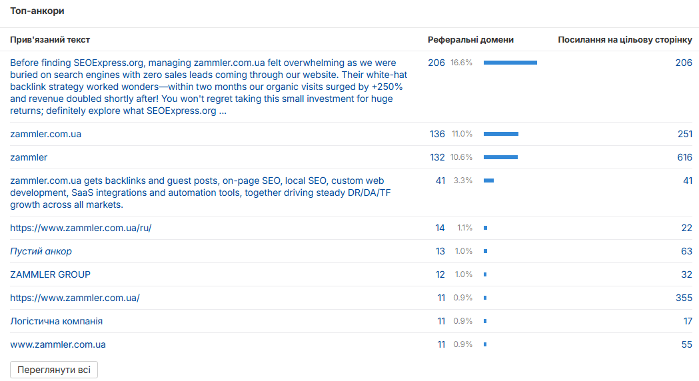Click the 'zammler' anchor text link
The image size is (699, 381).
(x=29, y=157)
